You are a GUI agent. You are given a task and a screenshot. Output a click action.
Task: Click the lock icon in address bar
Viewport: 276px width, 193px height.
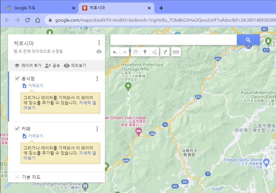(50, 20)
